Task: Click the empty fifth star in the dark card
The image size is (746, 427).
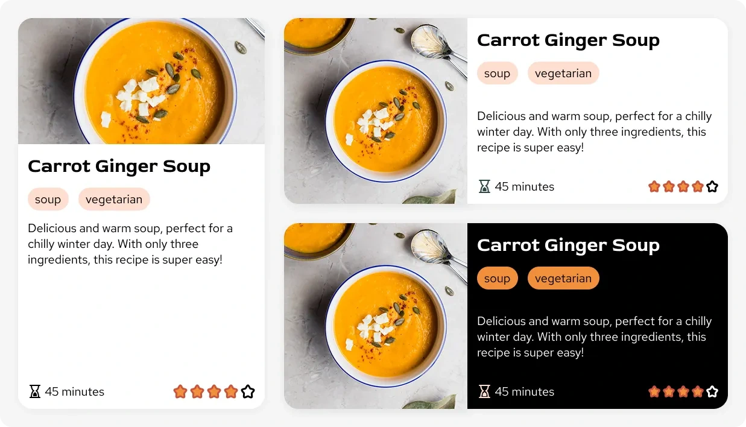Action: click(712, 391)
